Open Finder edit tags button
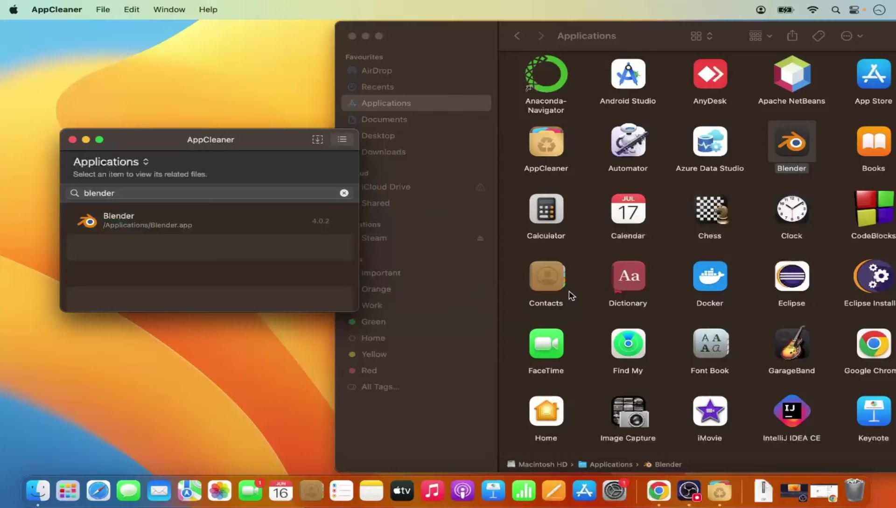Viewport: 896px width, 508px height. (819, 36)
